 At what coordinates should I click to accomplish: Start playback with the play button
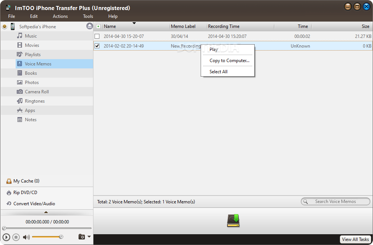pyautogui.click(x=6, y=237)
